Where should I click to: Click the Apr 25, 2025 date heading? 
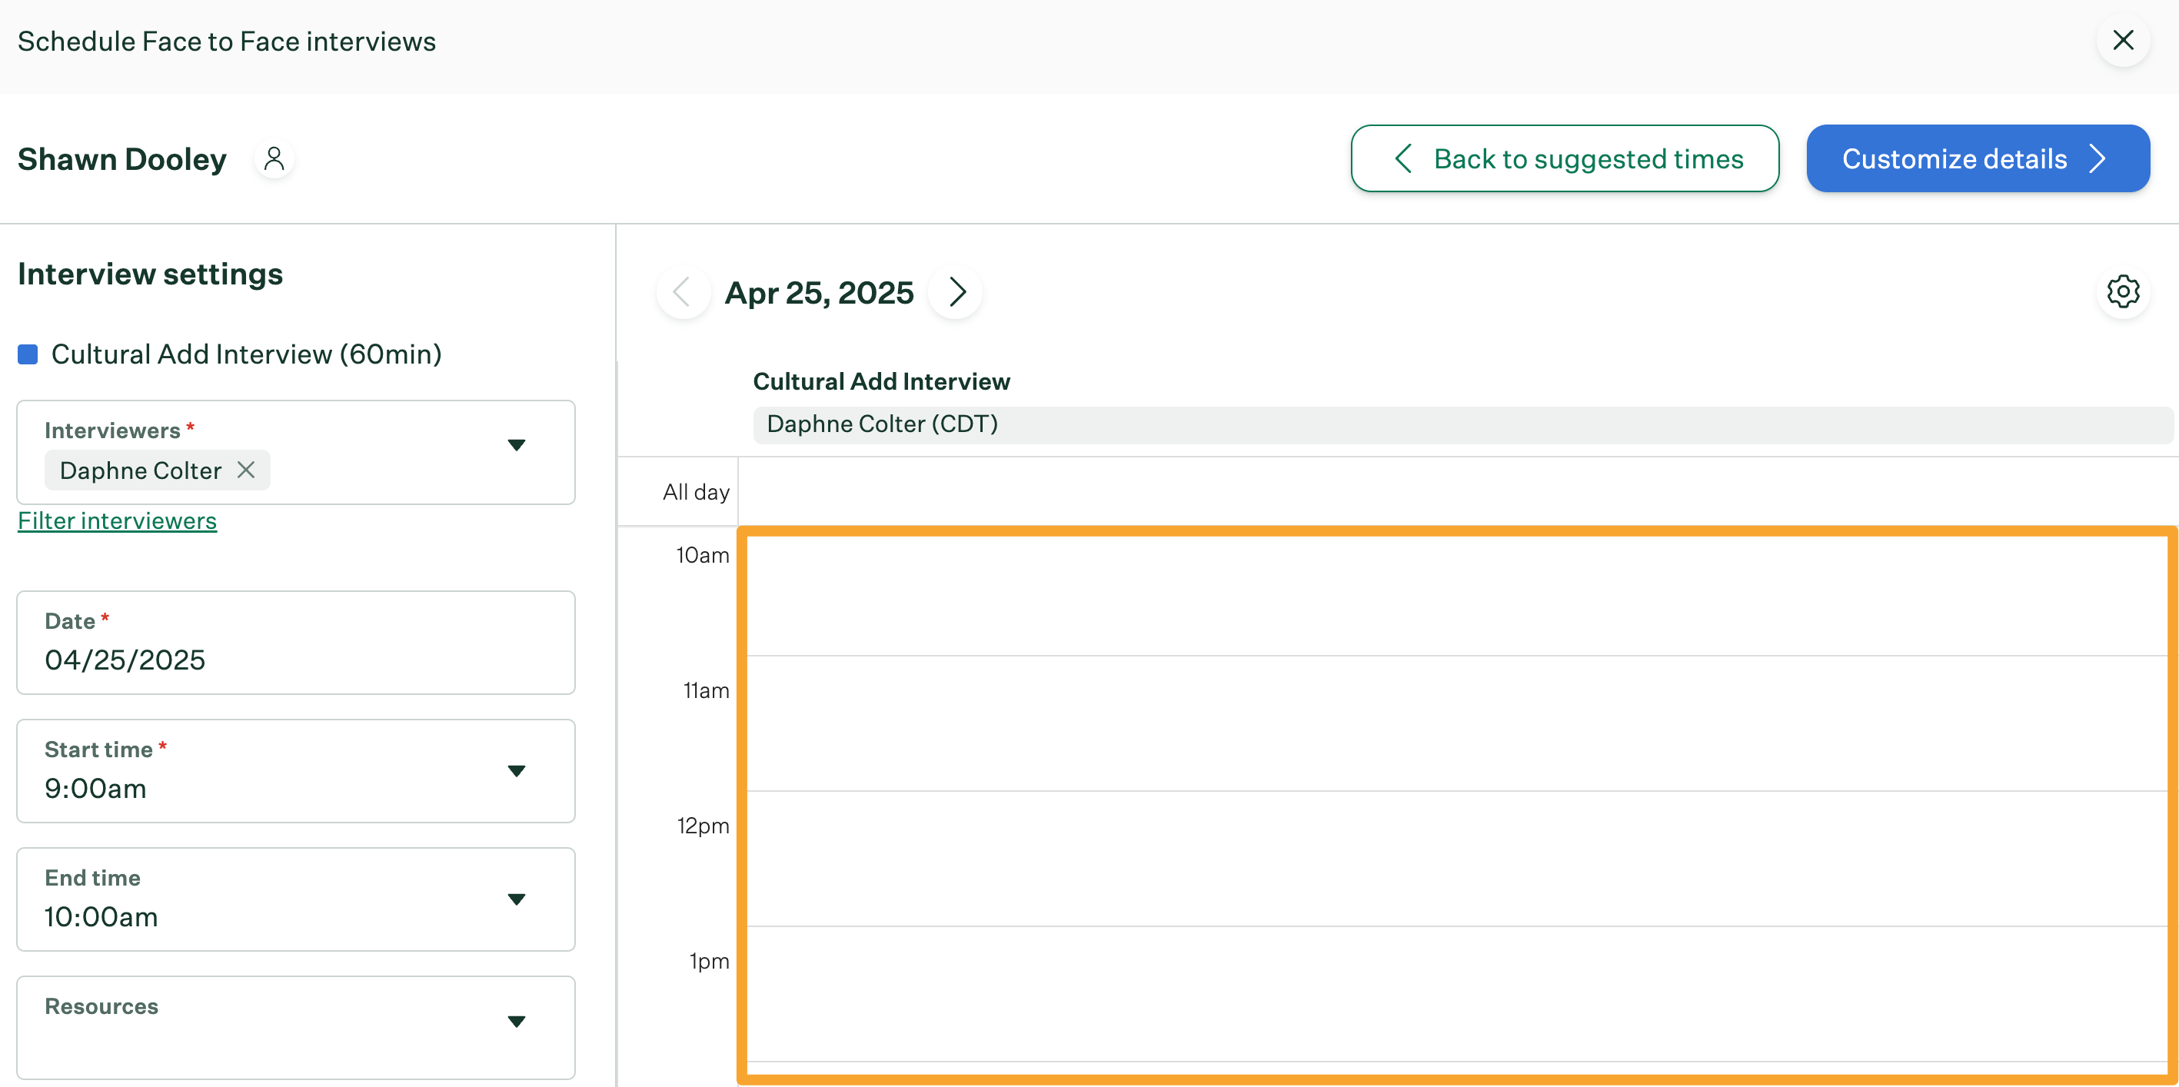tap(819, 293)
